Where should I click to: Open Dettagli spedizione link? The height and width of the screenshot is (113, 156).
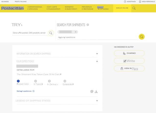tap(24, 91)
